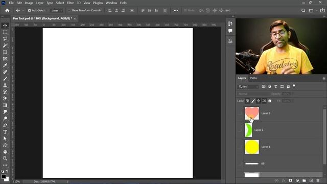Click the Layer 3 heart thumbnail
This screenshot has width=327, height=184.
[x=252, y=113]
